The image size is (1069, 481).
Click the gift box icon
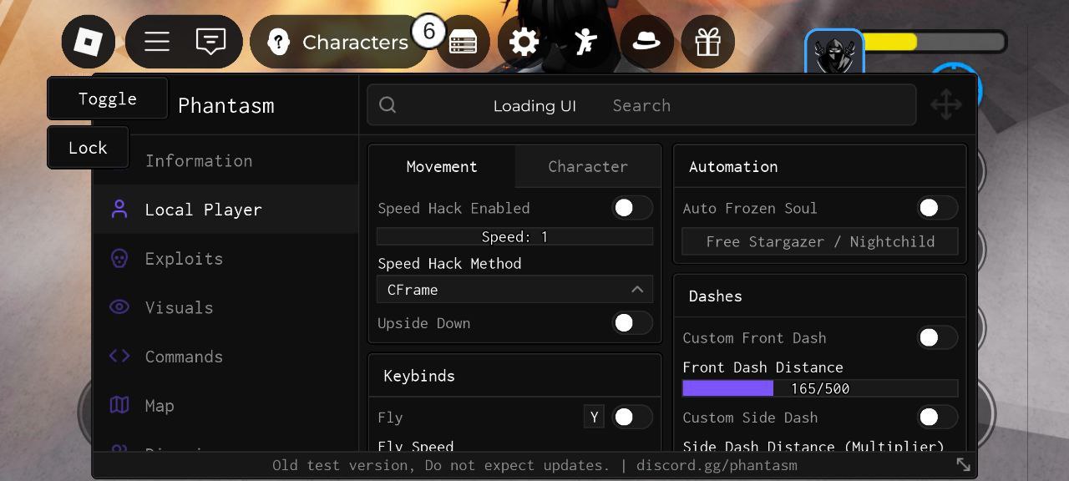pos(708,42)
